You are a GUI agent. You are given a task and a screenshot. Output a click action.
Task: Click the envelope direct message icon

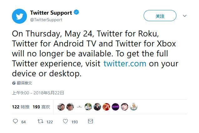pos(90,121)
